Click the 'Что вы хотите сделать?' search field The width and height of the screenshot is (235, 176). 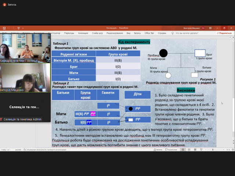[x=190, y=33]
